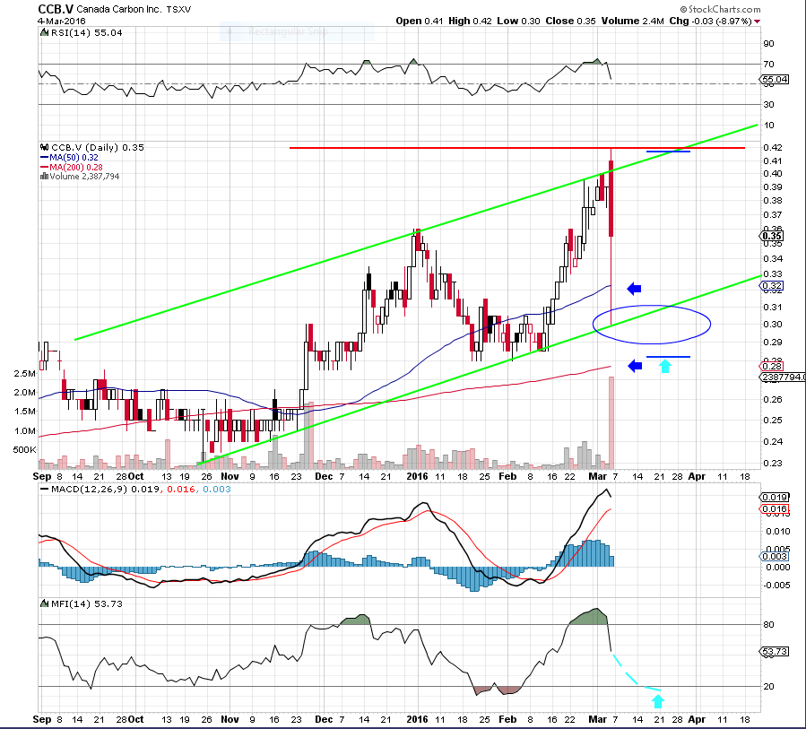The height and width of the screenshot is (729, 806).
Task: Click the red down triangle next to Chg
Action: (x=758, y=22)
